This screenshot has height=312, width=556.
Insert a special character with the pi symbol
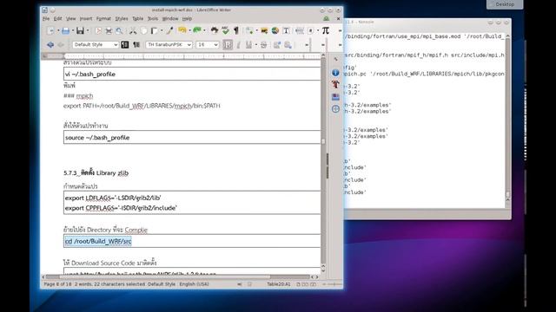point(326,31)
